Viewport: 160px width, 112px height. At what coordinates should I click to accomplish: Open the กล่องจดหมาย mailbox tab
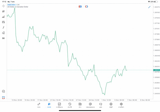[x=90, y=105]
